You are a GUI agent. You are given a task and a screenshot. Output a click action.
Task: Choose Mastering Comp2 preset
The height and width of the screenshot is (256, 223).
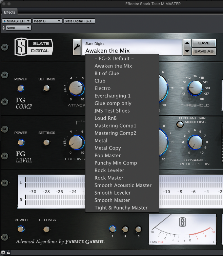tap(122, 133)
